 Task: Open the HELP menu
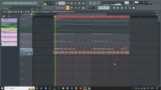tap(35, 3)
